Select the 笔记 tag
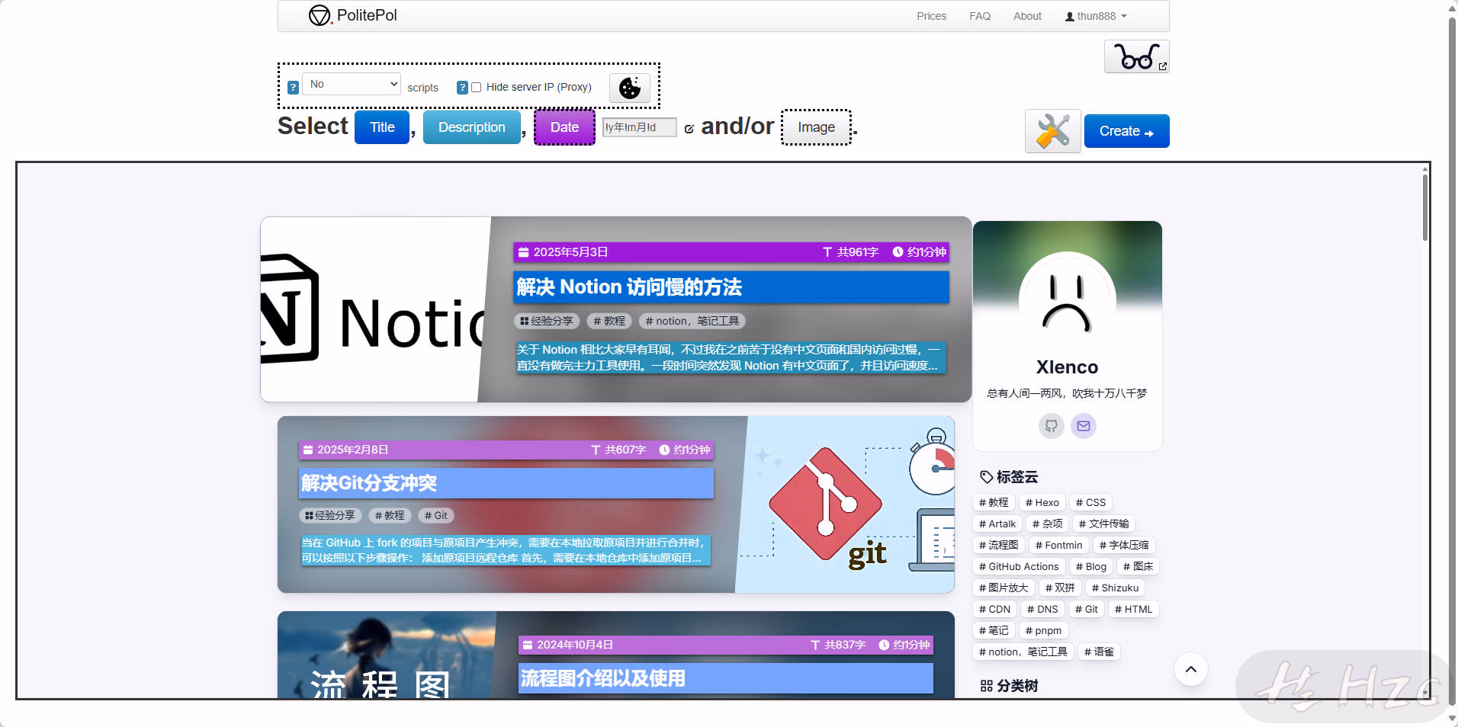The image size is (1458, 727). [994, 631]
